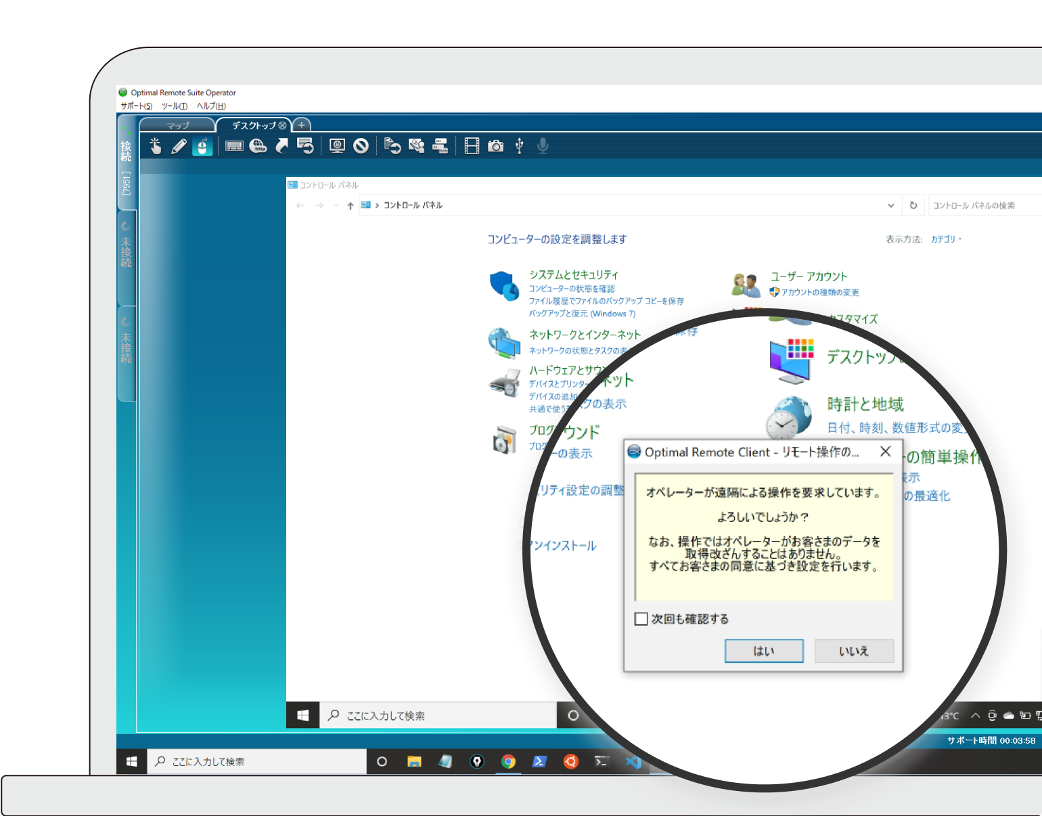Image resolution: width=1042 pixels, height=816 pixels.
Task: Open the ツール(T) menu
Action: [174, 106]
